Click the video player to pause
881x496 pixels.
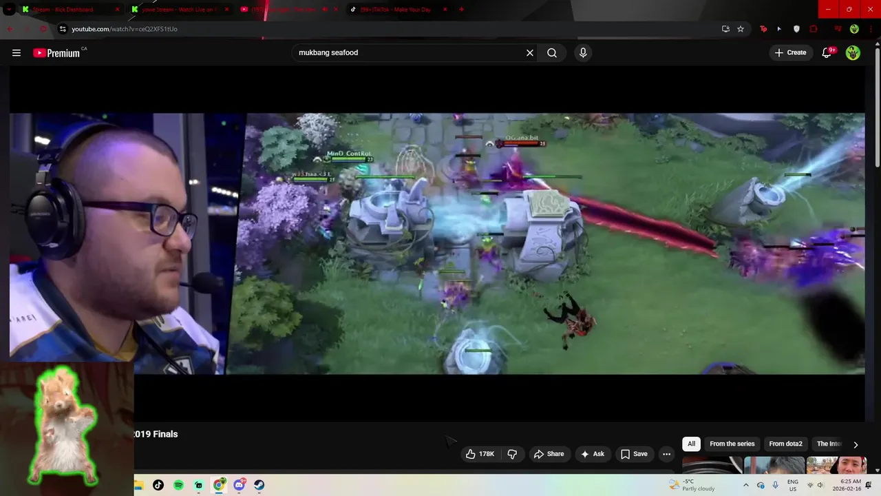[437, 243]
